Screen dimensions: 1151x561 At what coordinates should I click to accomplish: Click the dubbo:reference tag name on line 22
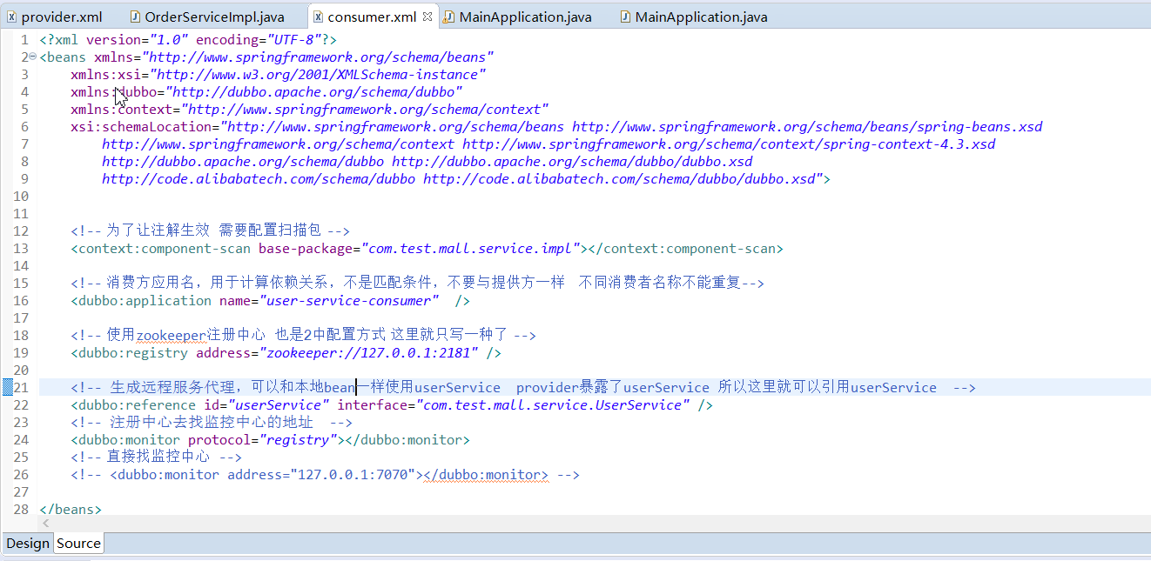click(x=137, y=405)
